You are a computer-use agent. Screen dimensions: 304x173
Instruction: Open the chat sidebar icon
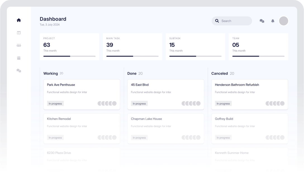19,71
